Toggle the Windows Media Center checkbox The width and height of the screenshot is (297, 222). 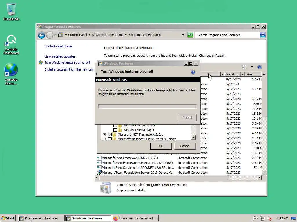click(115, 125)
